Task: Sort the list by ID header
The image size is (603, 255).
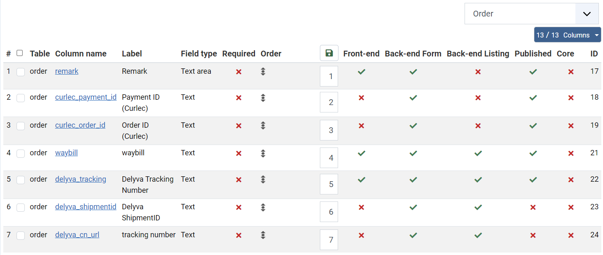Action: coord(594,54)
